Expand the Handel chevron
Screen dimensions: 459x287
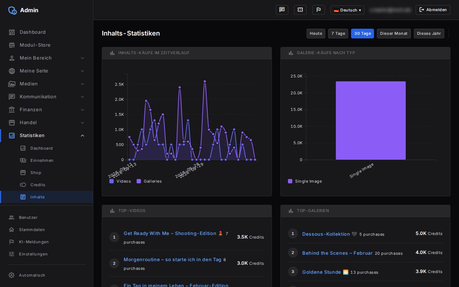coord(82,123)
